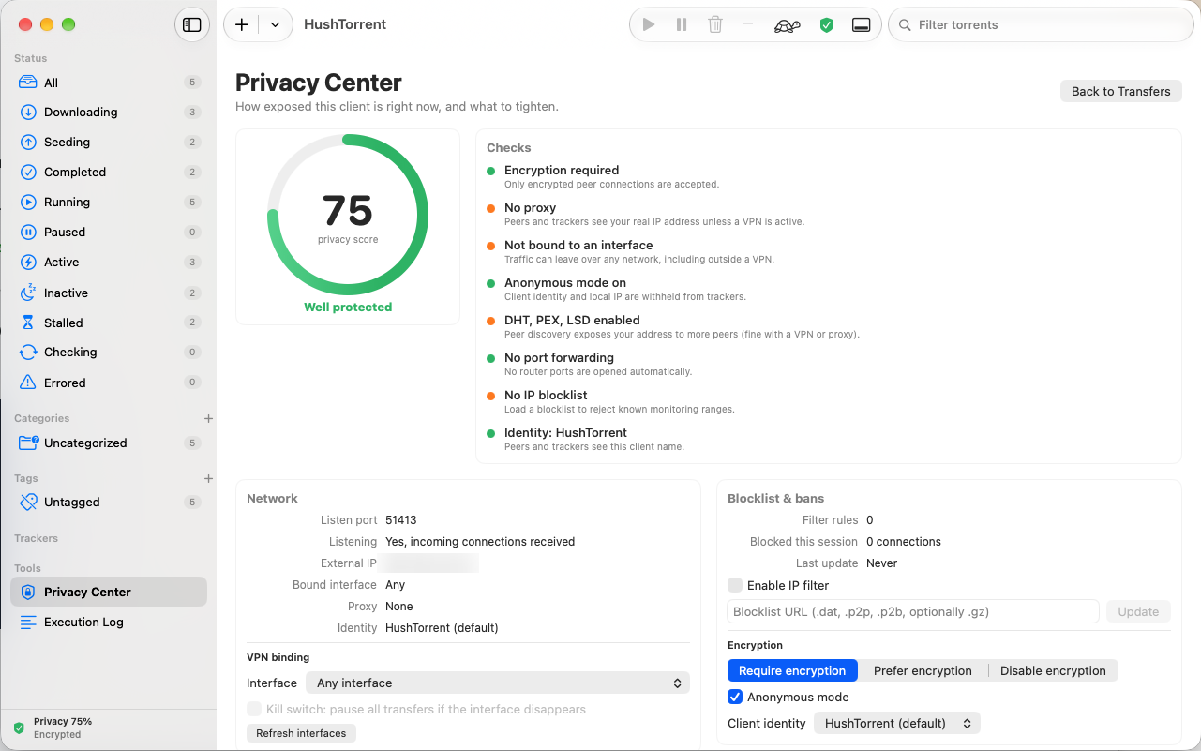
Task: Add a new tag with the plus button
Action: (x=208, y=478)
